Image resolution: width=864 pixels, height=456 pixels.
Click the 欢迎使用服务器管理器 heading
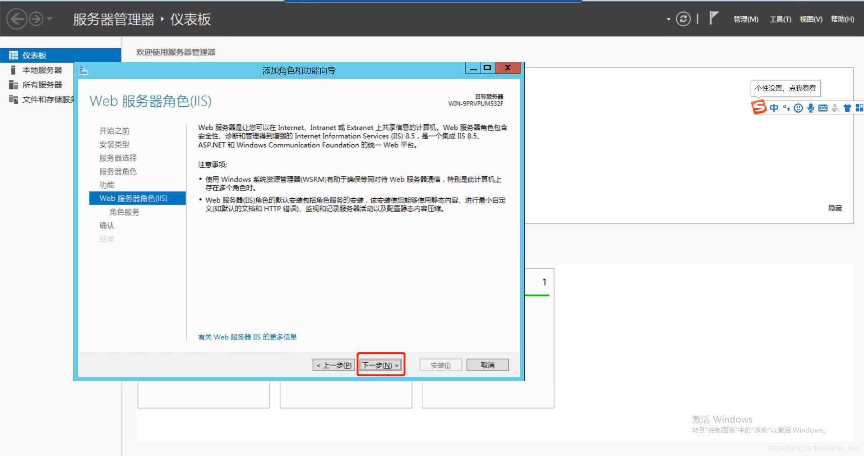[x=176, y=52]
